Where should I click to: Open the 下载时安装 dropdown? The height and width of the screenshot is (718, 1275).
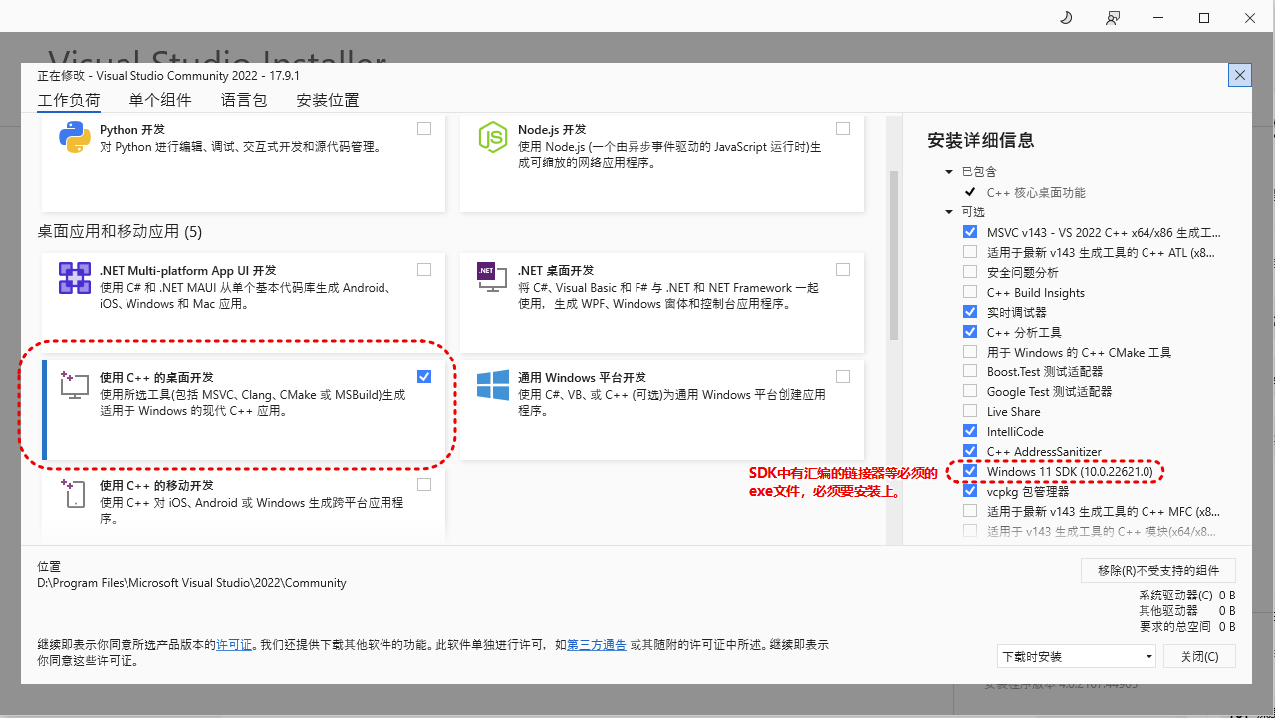(x=1077, y=656)
